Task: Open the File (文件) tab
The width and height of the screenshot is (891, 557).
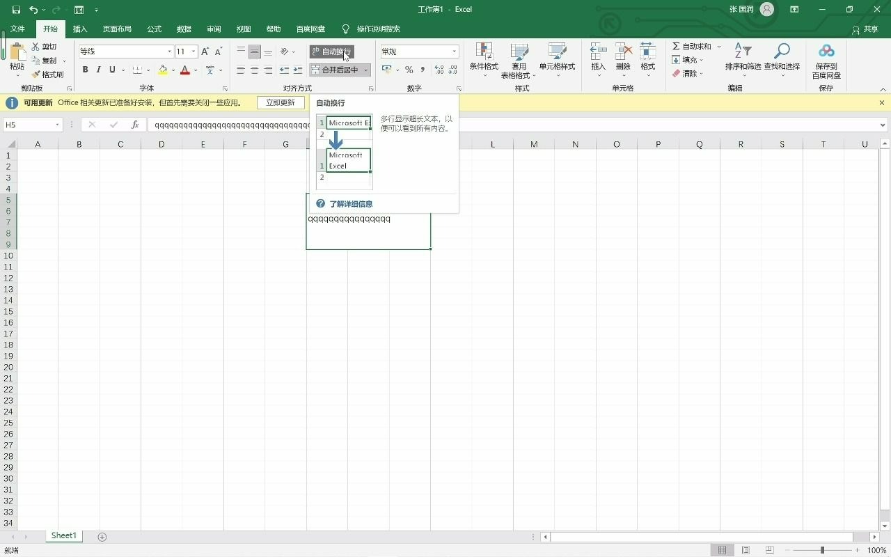Action: pyautogui.click(x=17, y=29)
